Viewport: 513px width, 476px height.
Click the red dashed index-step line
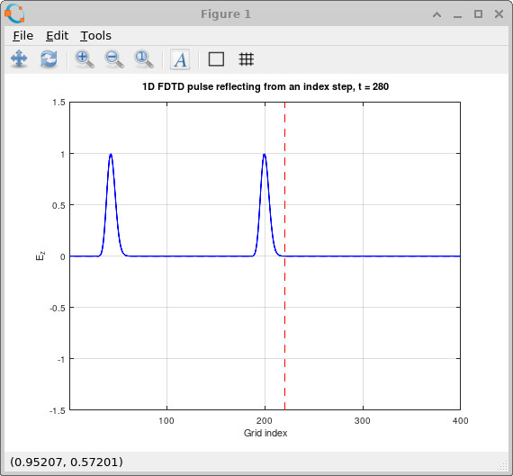coord(284,256)
